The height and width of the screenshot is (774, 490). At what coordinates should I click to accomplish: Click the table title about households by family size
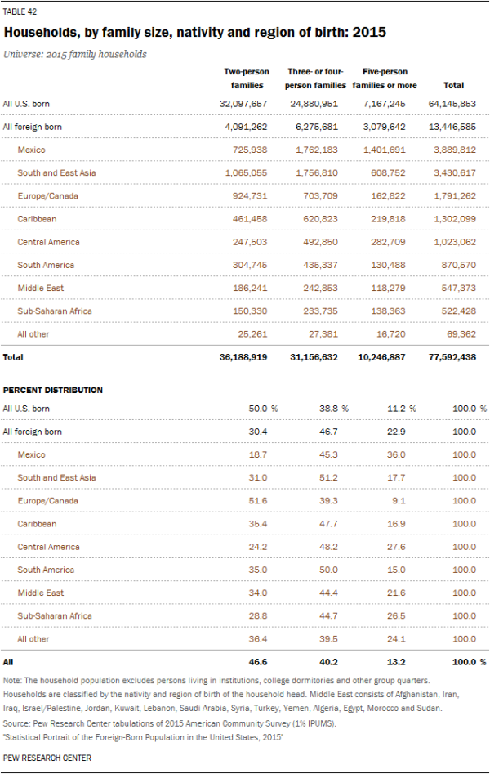(195, 33)
